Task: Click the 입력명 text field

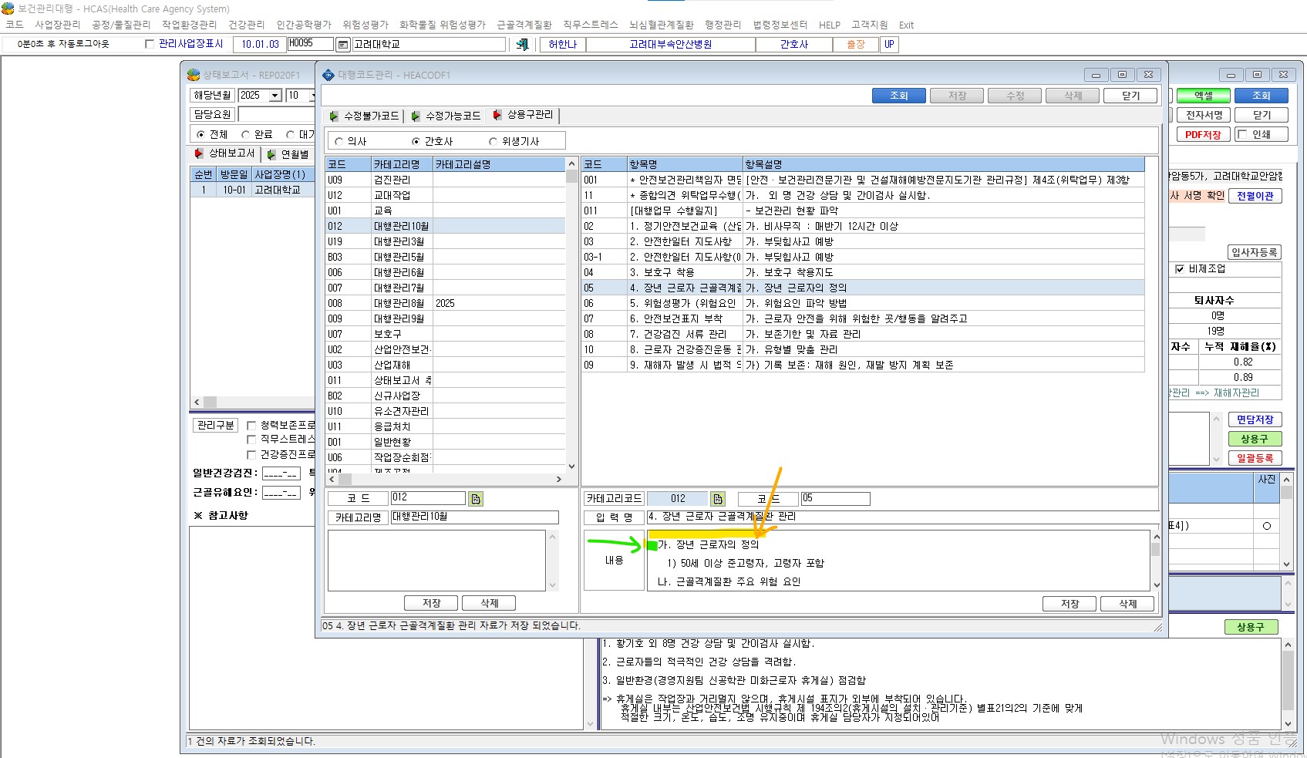Action: (x=902, y=517)
